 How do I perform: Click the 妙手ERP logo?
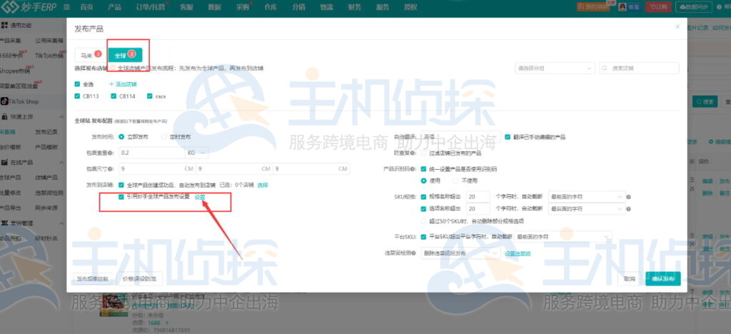tap(29, 7)
